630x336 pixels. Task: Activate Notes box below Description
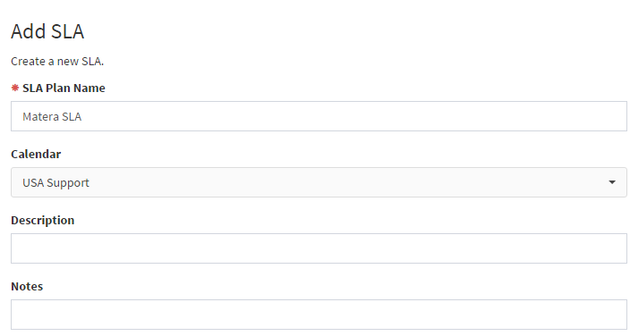click(x=319, y=315)
